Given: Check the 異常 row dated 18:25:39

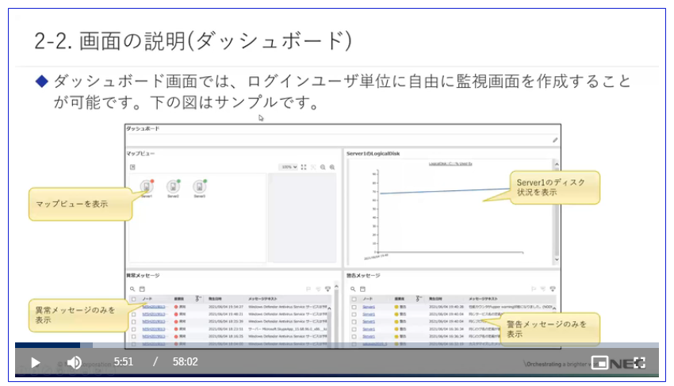Looking at the screenshot, I should 134,322.
